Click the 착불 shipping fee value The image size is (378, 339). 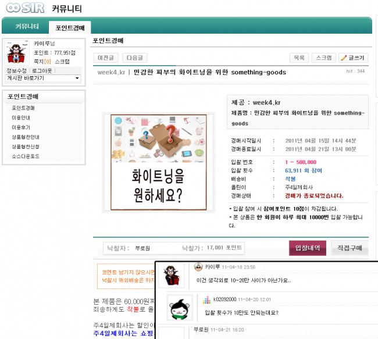pyautogui.click(x=290, y=179)
